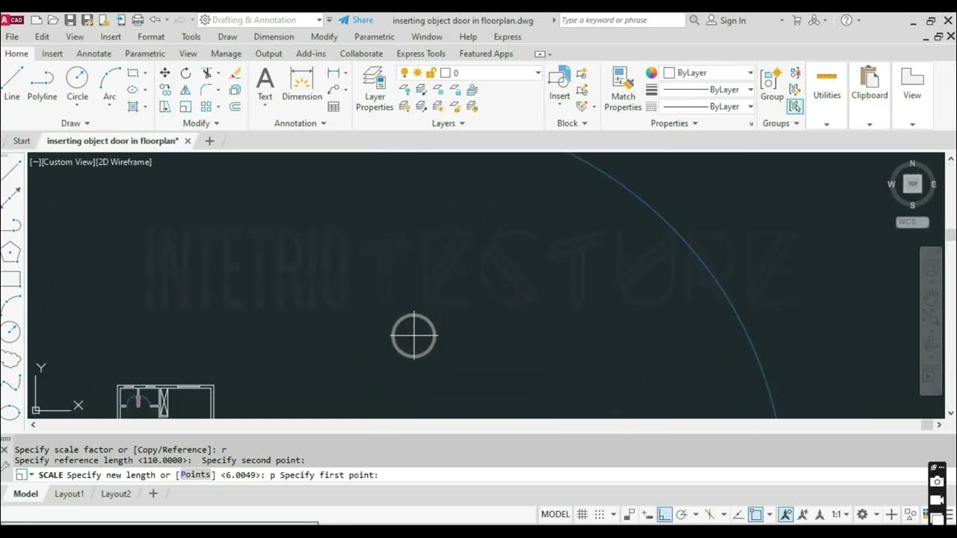Choose the Points option in command line
Viewport: 957px width, 538px height.
click(195, 474)
